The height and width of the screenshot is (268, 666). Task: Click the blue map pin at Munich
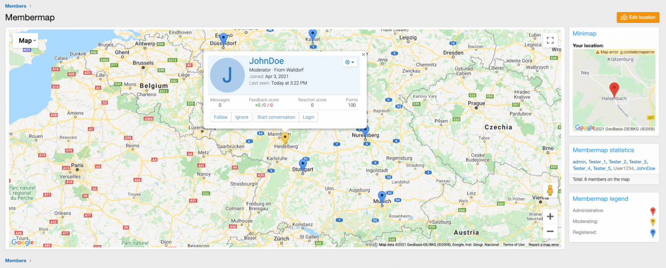382,197
